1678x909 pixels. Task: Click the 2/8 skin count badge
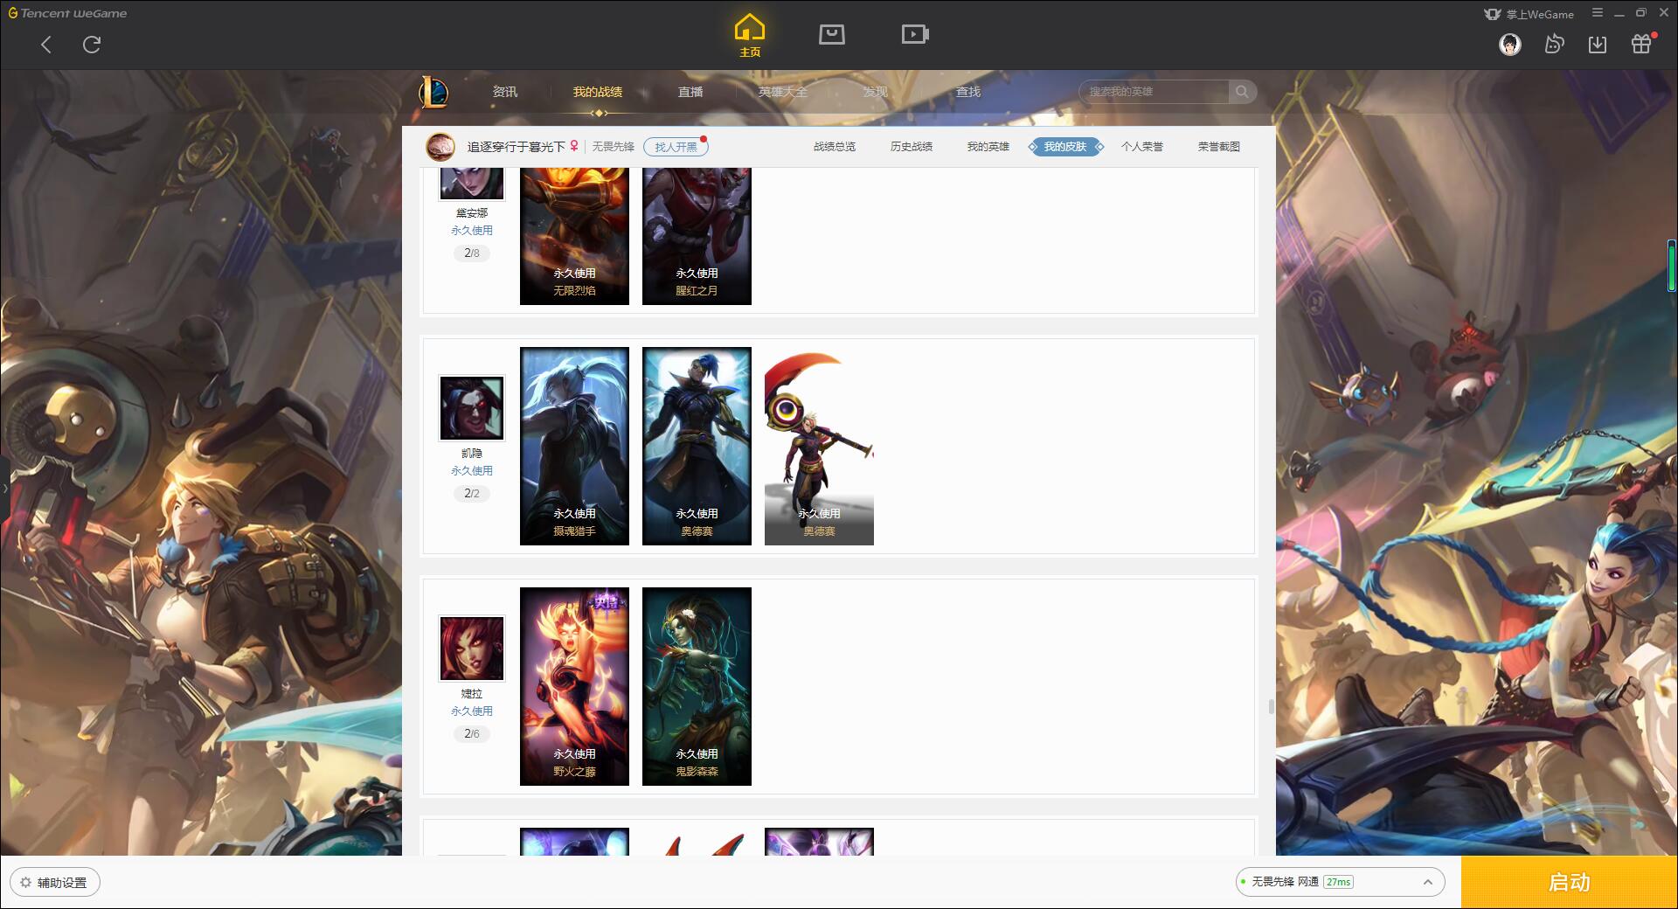472,253
